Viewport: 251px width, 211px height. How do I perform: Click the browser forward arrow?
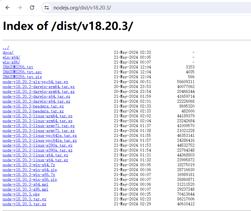click(20, 8)
